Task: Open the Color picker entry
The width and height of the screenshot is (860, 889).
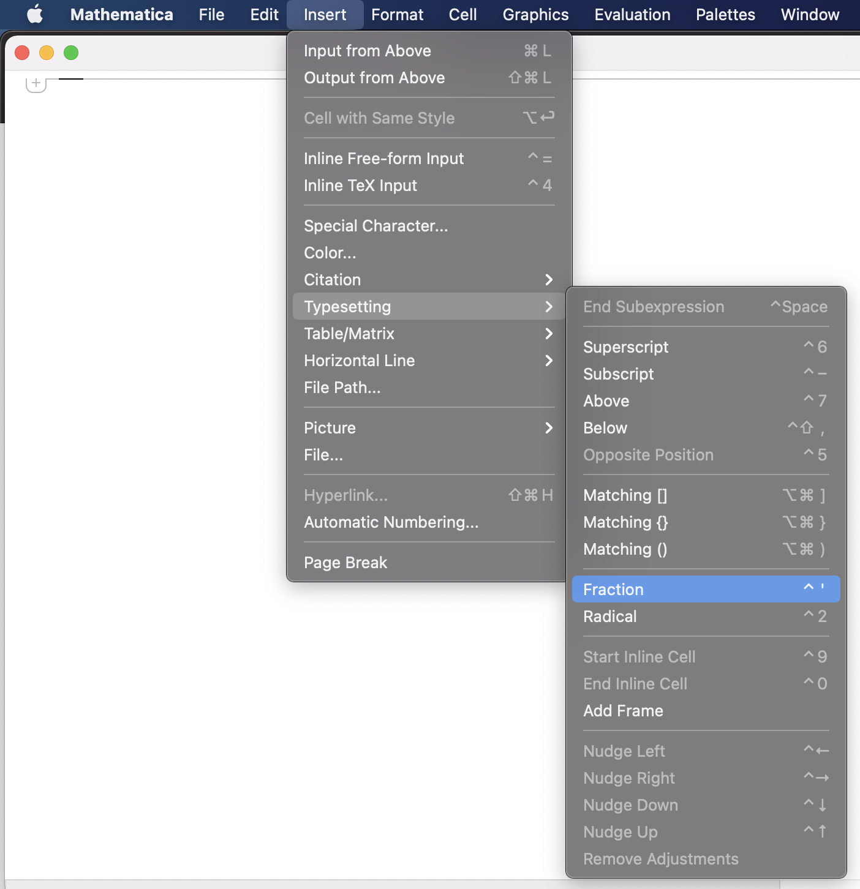Action: [x=429, y=253]
